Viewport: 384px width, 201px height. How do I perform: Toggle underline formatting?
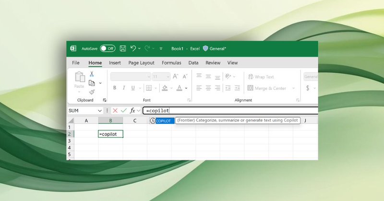point(133,88)
